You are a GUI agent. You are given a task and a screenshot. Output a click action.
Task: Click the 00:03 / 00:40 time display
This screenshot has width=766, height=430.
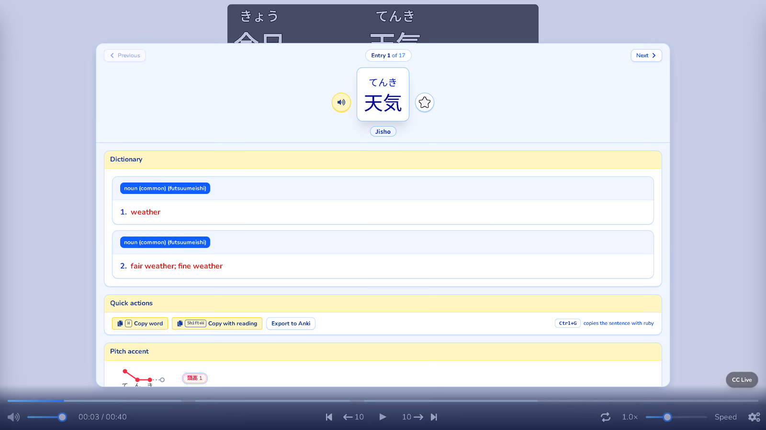tap(102, 417)
